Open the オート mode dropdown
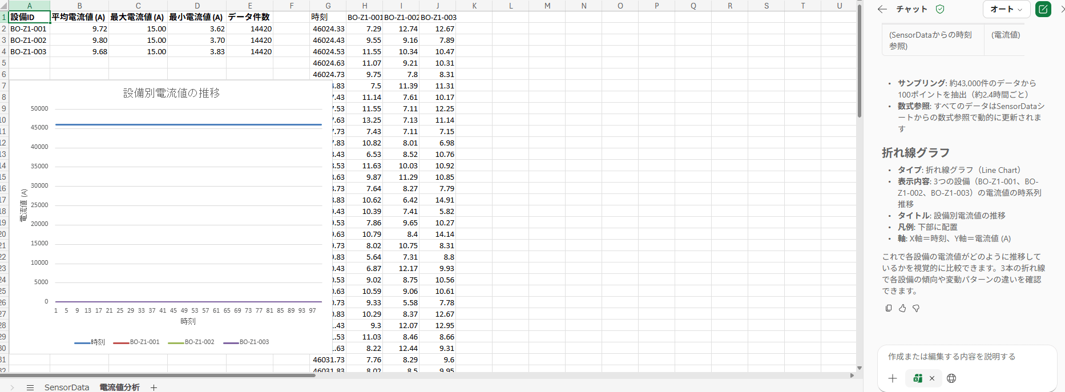The height and width of the screenshot is (392, 1065). 1006,9
